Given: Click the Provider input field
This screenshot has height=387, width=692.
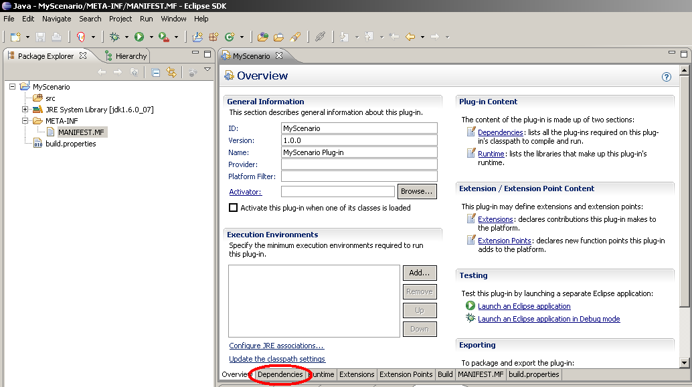Looking at the screenshot, I should tap(359, 164).
